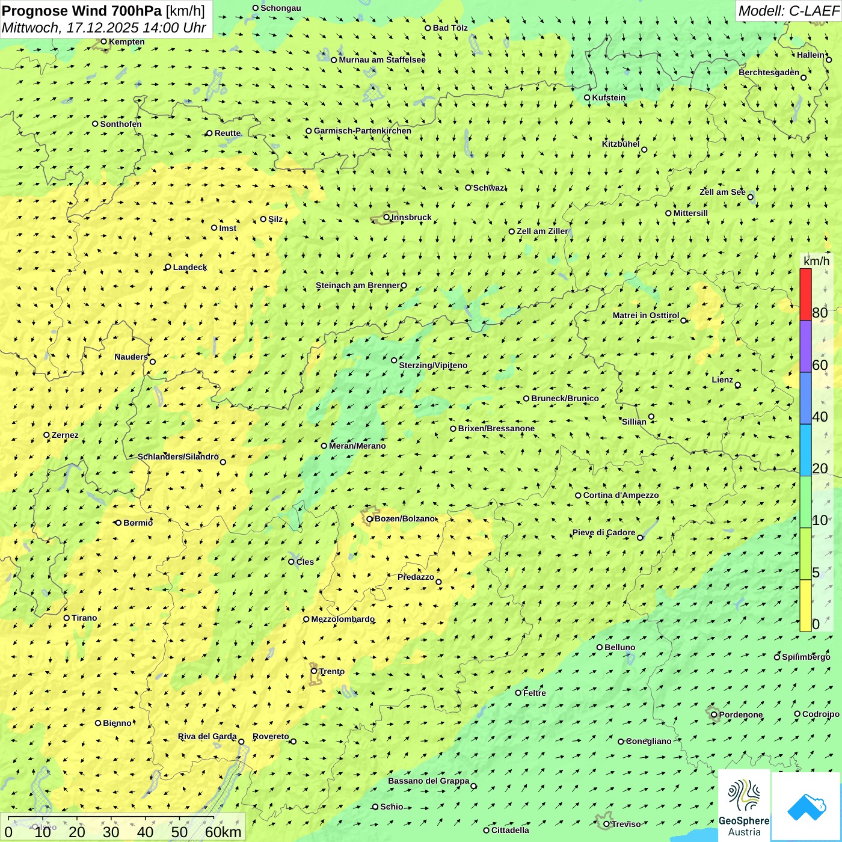Click the Bad Tölz label

click(x=450, y=28)
